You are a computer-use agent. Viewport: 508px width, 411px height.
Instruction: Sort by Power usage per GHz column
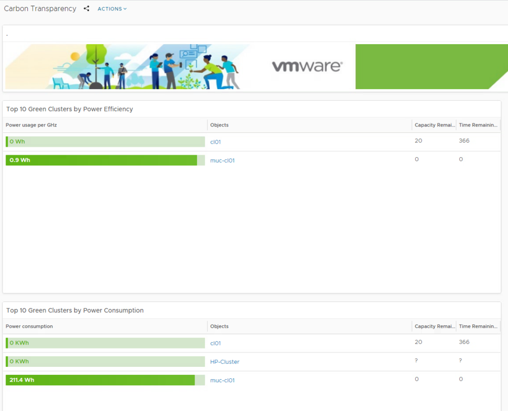(x=31, y=125)
